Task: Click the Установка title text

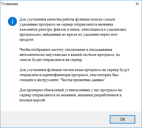Action: 9,4
